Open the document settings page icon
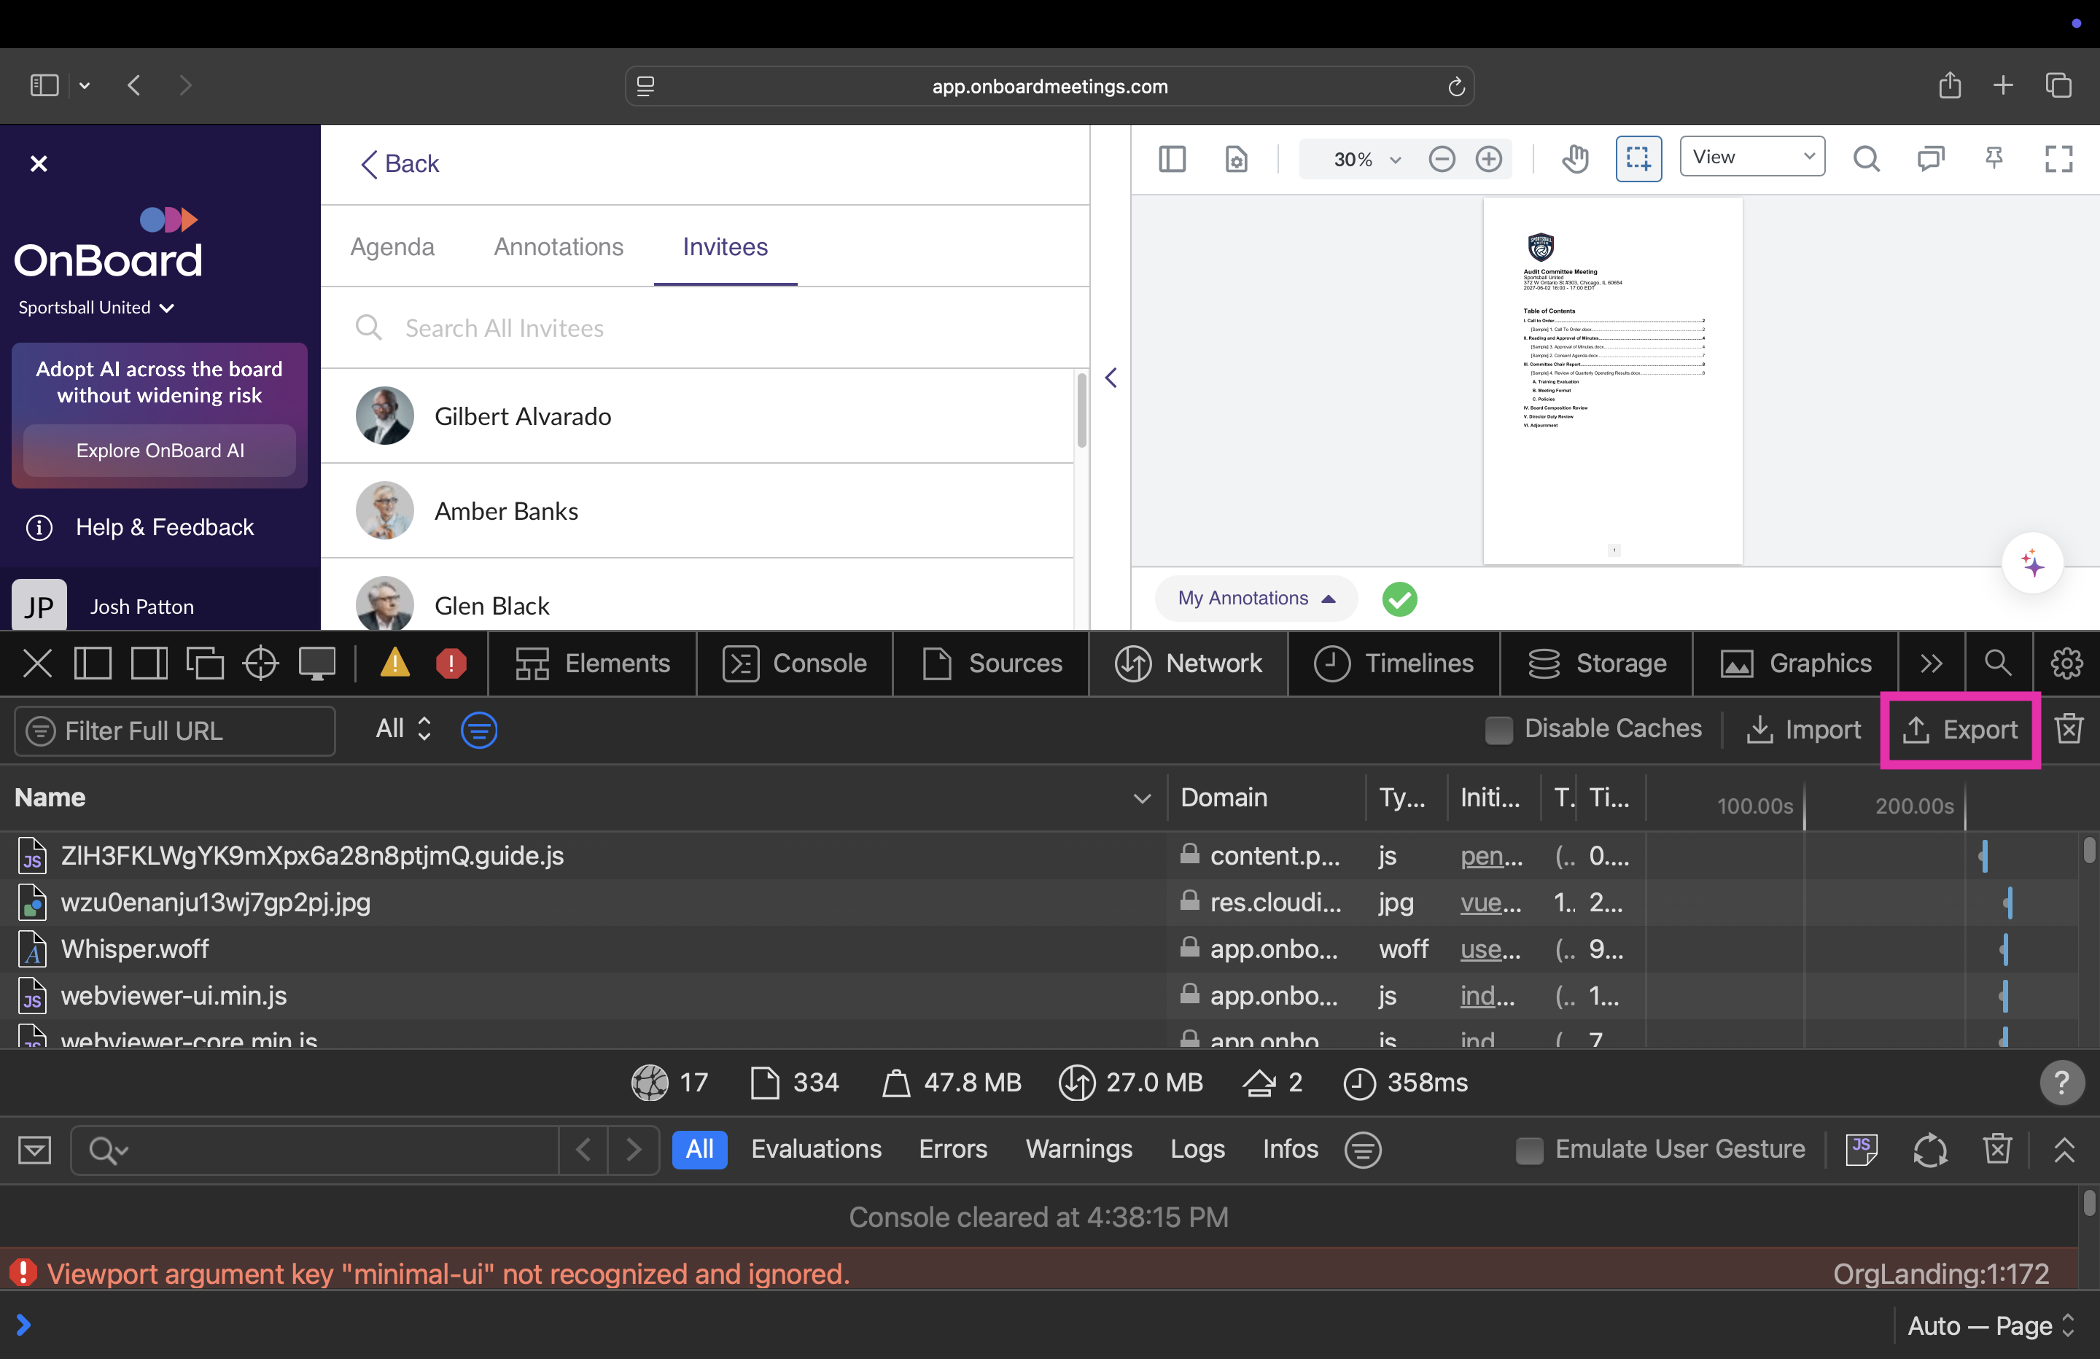Viewport: 2100px width, 1359px height. [x=1236, y=159]
